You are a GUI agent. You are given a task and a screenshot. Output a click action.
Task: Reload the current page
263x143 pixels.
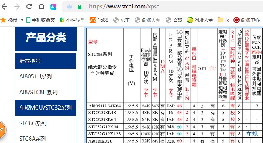(29, 7)
